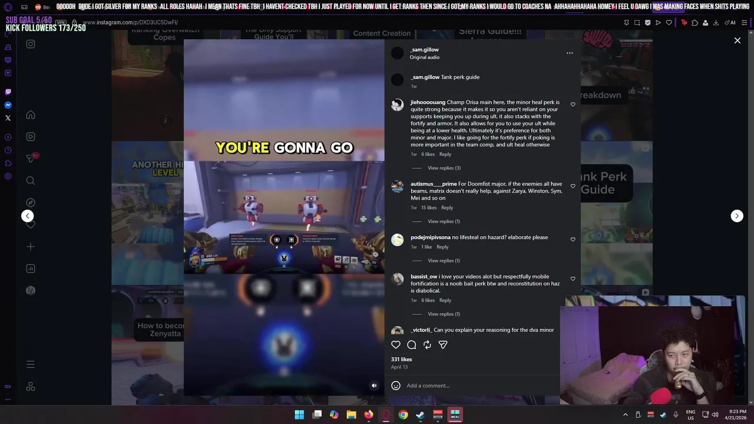Reply to bassist_ow's comment
The height and width of the screenshot is (424, 754).
tap(445, 300)
